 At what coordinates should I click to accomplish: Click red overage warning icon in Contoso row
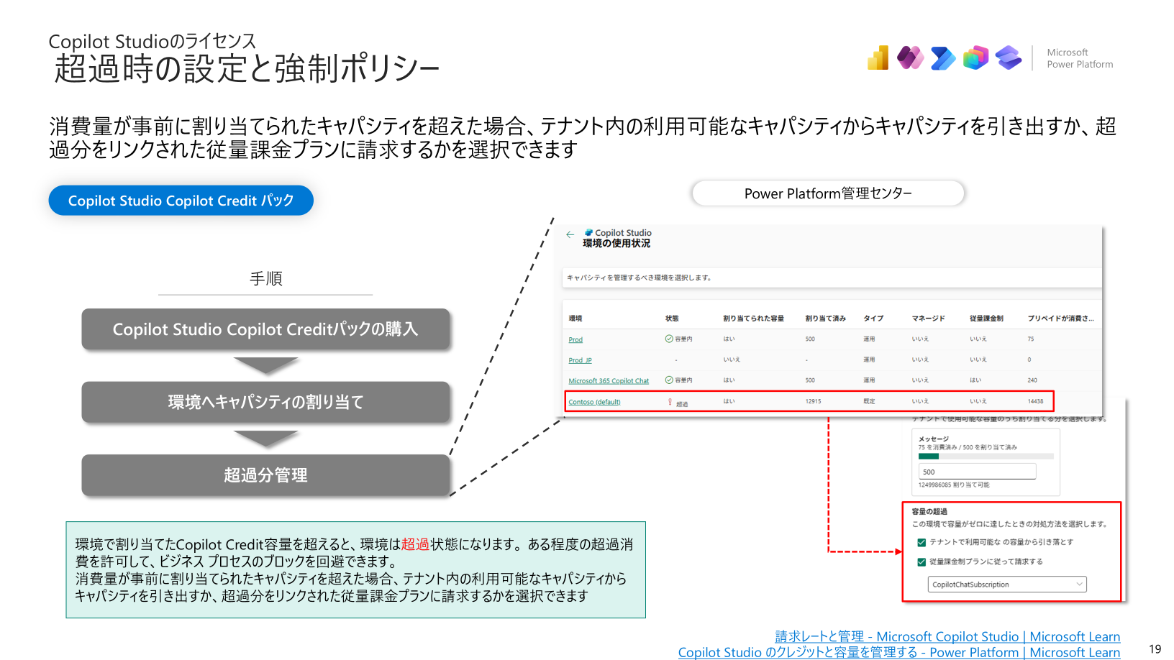[670, 402]
